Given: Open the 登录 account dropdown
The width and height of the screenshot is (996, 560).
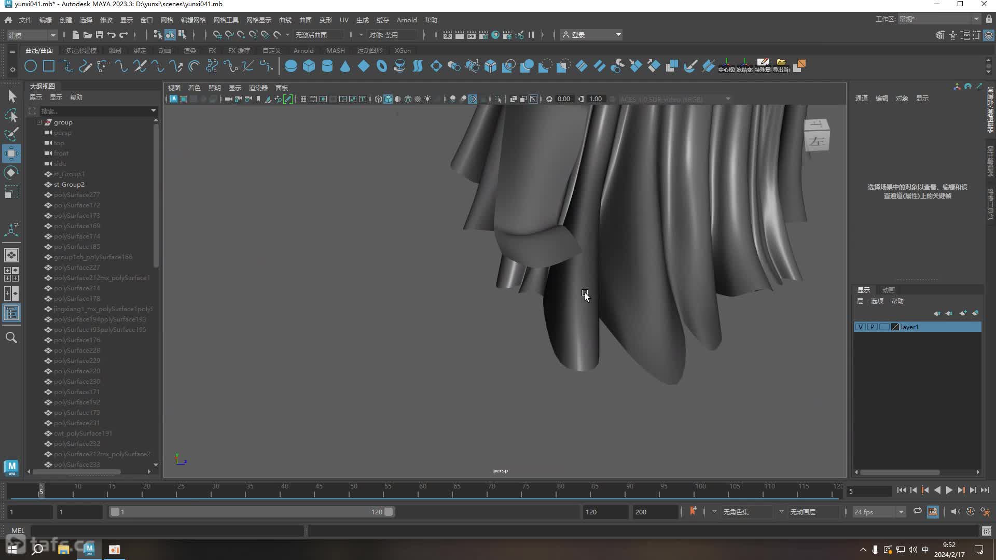Looking at the screenshot, I should tap(592, 35).
